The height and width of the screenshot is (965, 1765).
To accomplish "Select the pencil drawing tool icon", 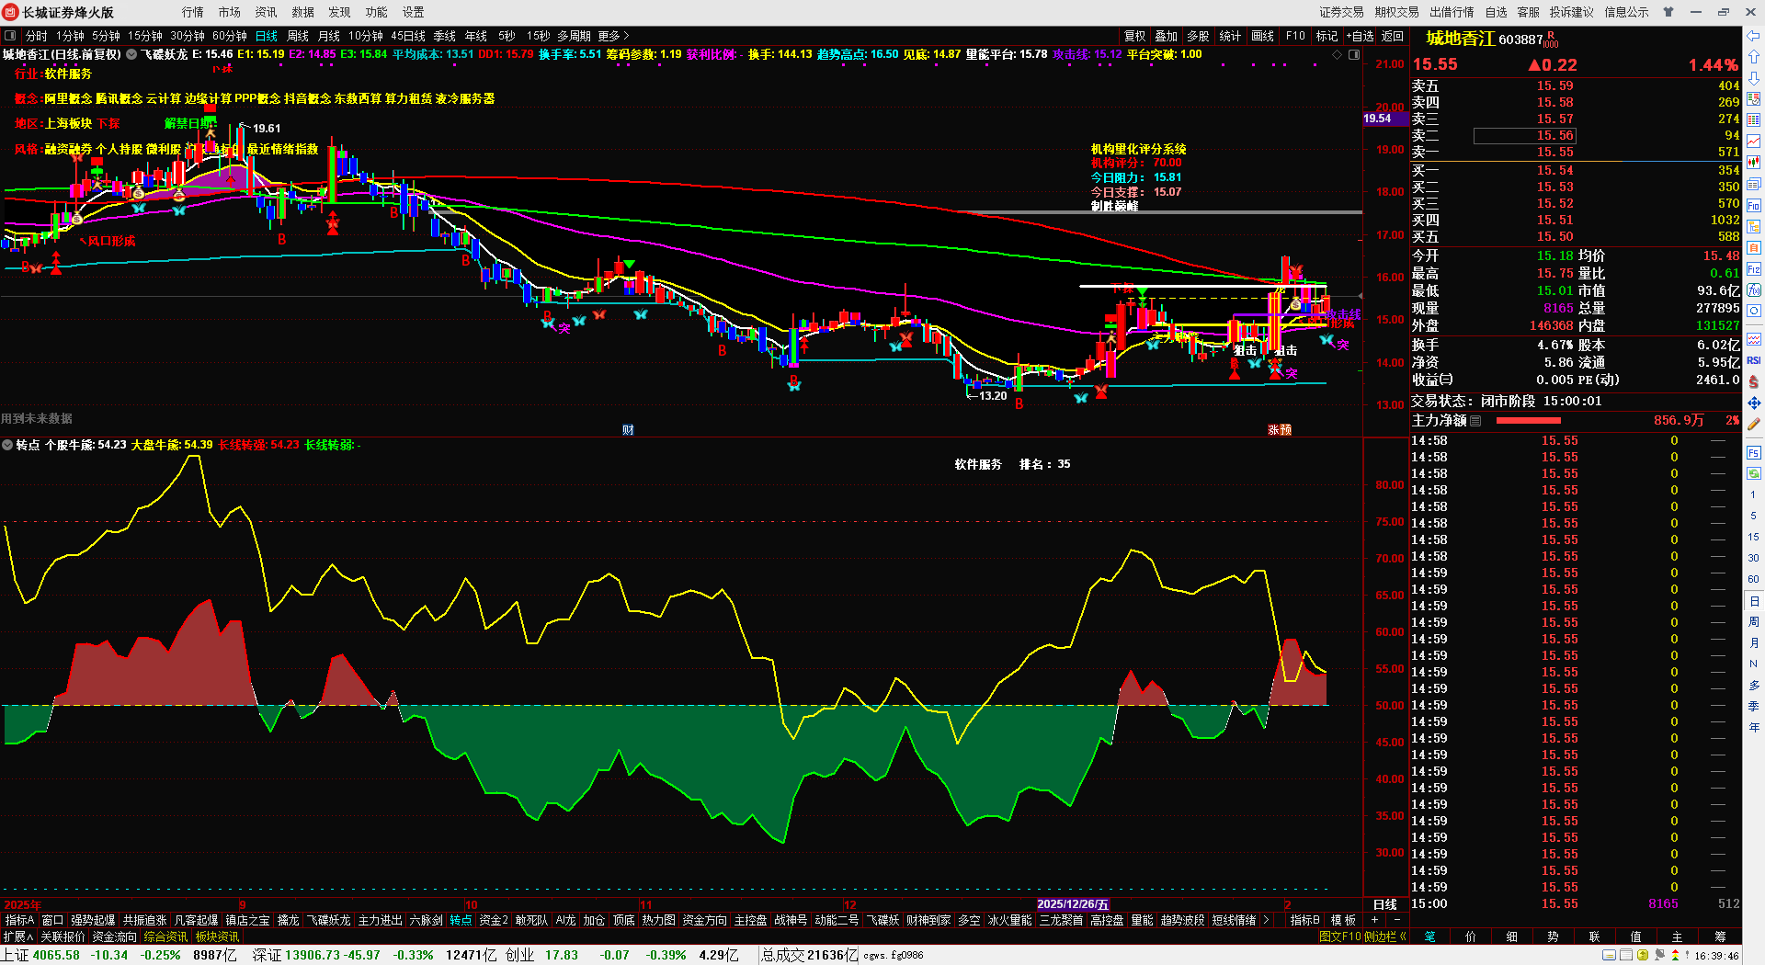I will pyautogui.click(x=1754, y=425).
